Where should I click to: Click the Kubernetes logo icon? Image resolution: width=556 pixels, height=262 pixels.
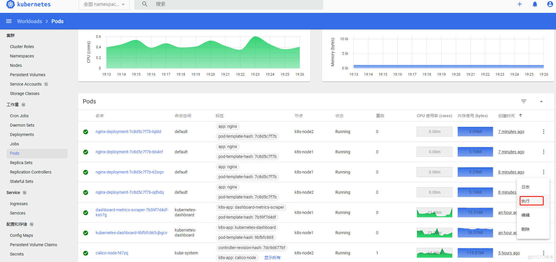click(10, 4)
